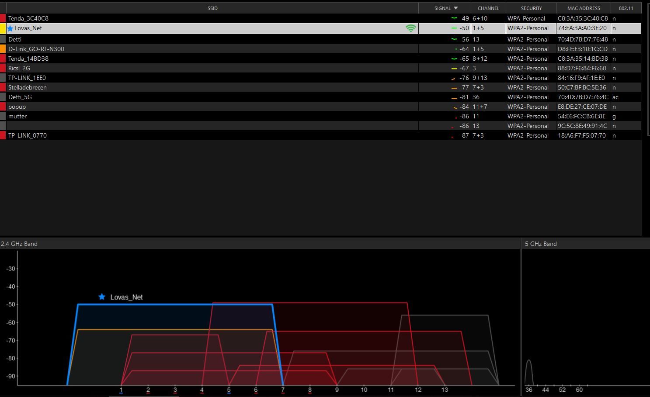This screenshot has width=650, height=397.
Task: Click MAC address 9C:5C:8E:49:91:4C of hidden network
Action: [x=582, y=126]
